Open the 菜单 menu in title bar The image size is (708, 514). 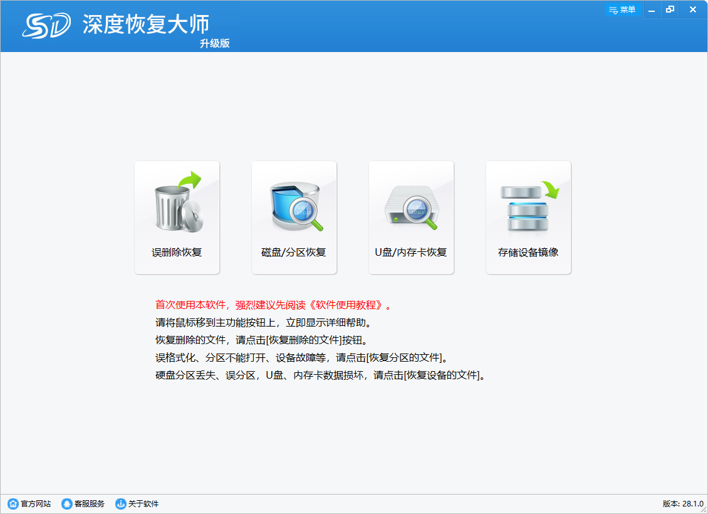point(622,9)
